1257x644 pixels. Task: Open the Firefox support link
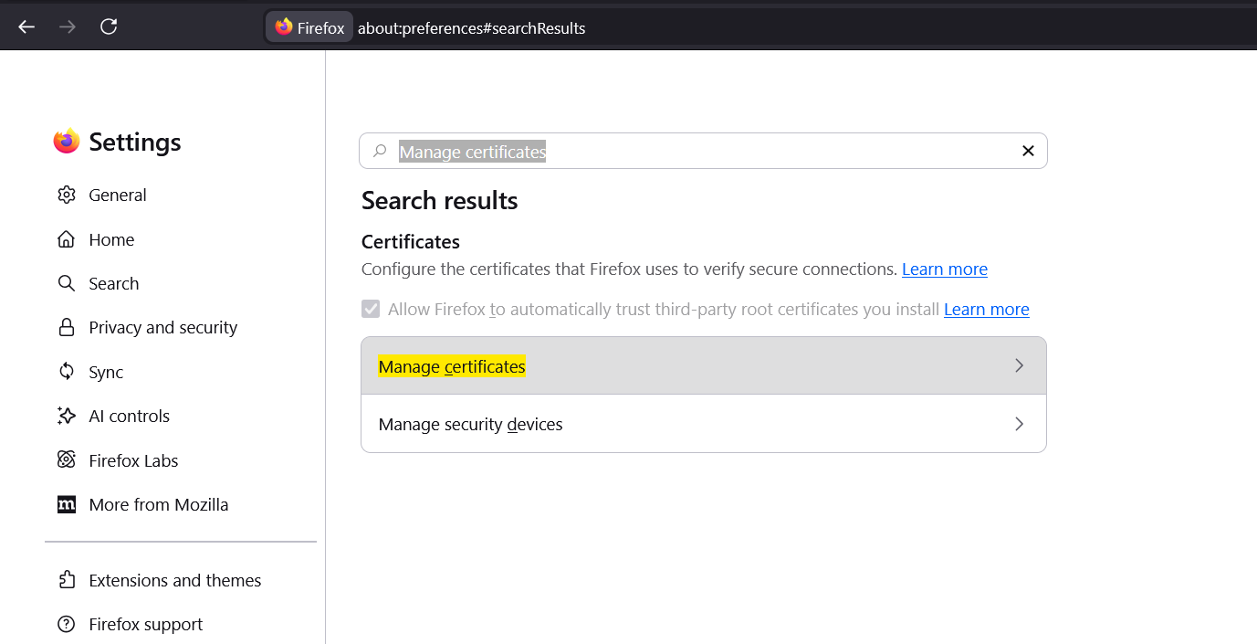(146, 624)
